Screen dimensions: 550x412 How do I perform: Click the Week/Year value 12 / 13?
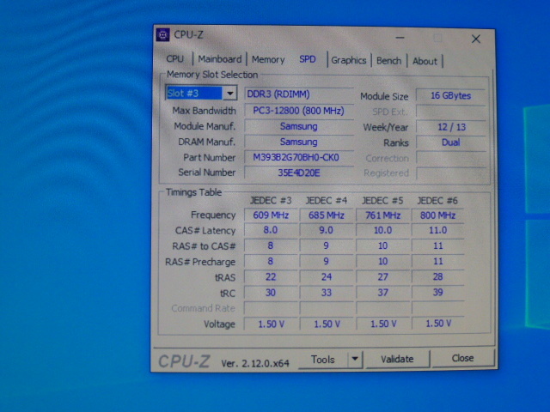click(450, 127)
